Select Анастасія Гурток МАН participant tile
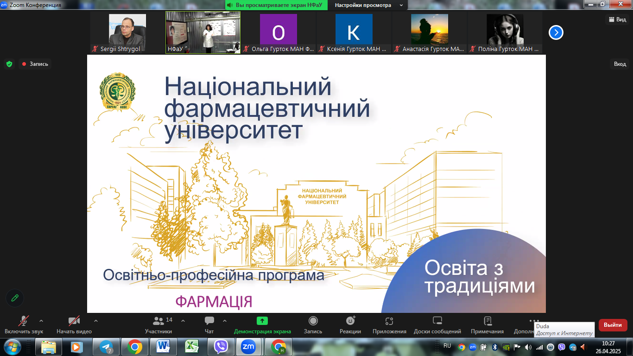Image resolution: width=633 pixels, height=356 pixels. pos(430,32)
